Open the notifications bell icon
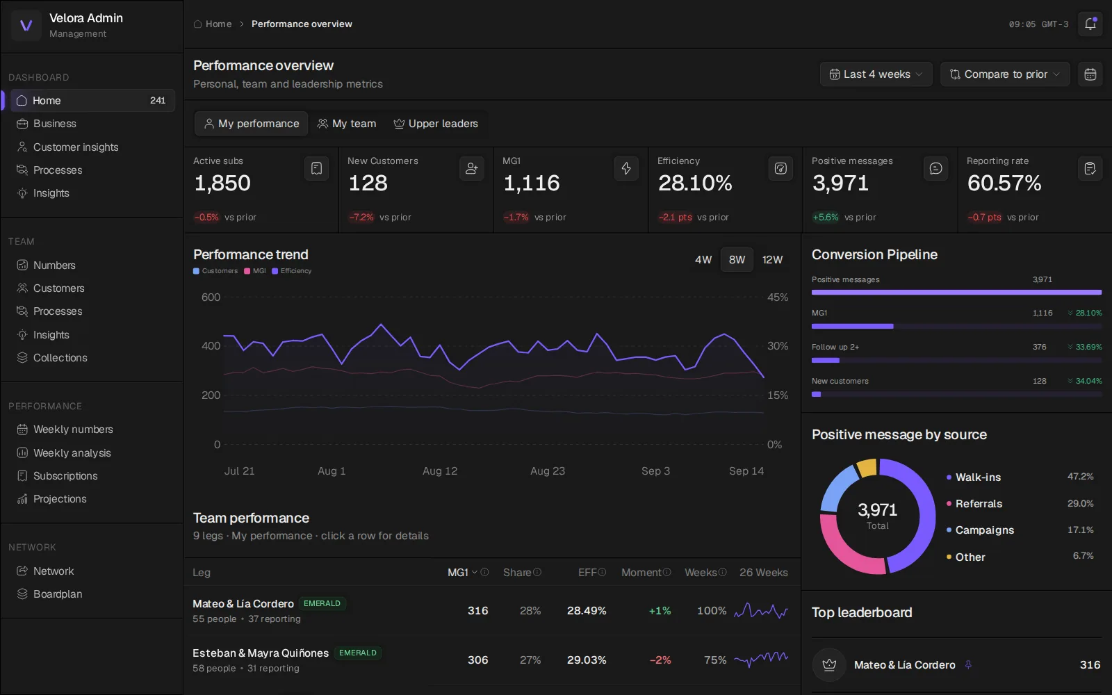Screen dimensions: 1112x695 [x=1090, y=24]
